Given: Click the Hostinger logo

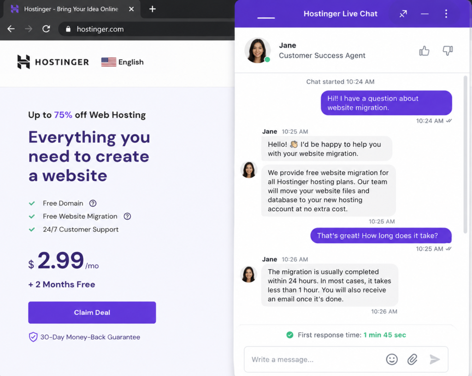Looking at the screenshot, I should 53,62.
